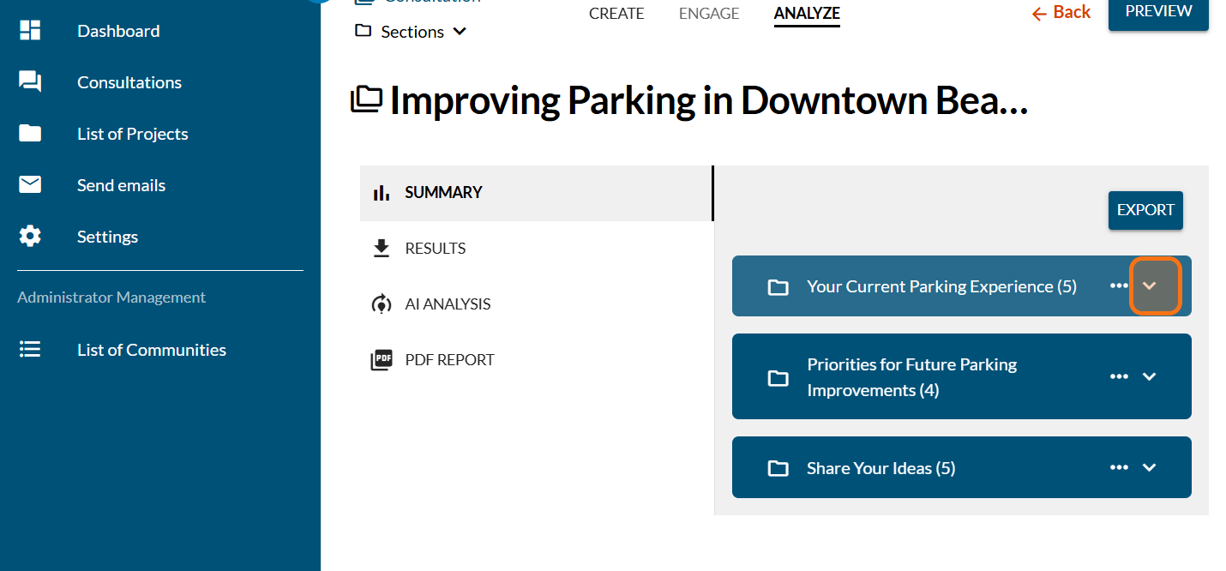The height and width of the screenshot is (571, 1226).
Task: Expand the Share Your Ideas section
Action: click(1150, 467)
